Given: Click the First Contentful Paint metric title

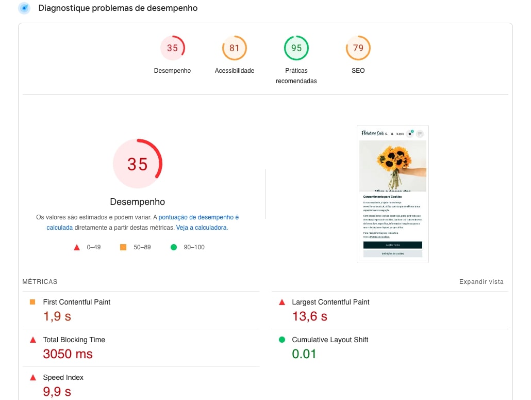Looking at the screenshot, I should coord(77,302).
